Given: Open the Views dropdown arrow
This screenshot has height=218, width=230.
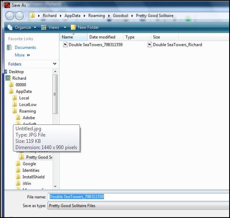Looking at the screenshot, I should [x=65, y=27].
